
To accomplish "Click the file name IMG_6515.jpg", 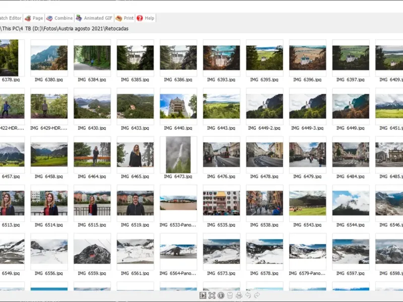I will tap(92, 224).
